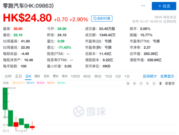Move chart right with next arrow
Viewport: 179px width, 135px height.
[x=154, y=83]
